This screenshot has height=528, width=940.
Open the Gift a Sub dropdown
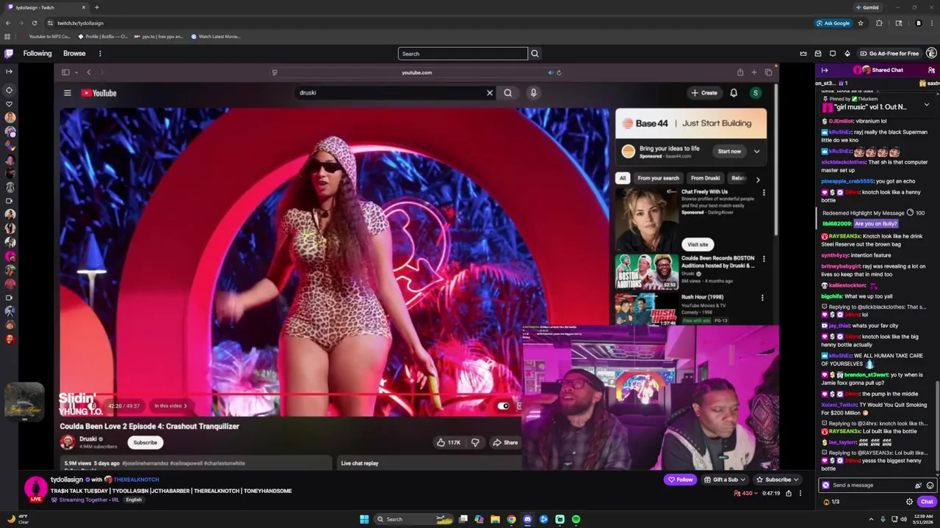point(724,480)
